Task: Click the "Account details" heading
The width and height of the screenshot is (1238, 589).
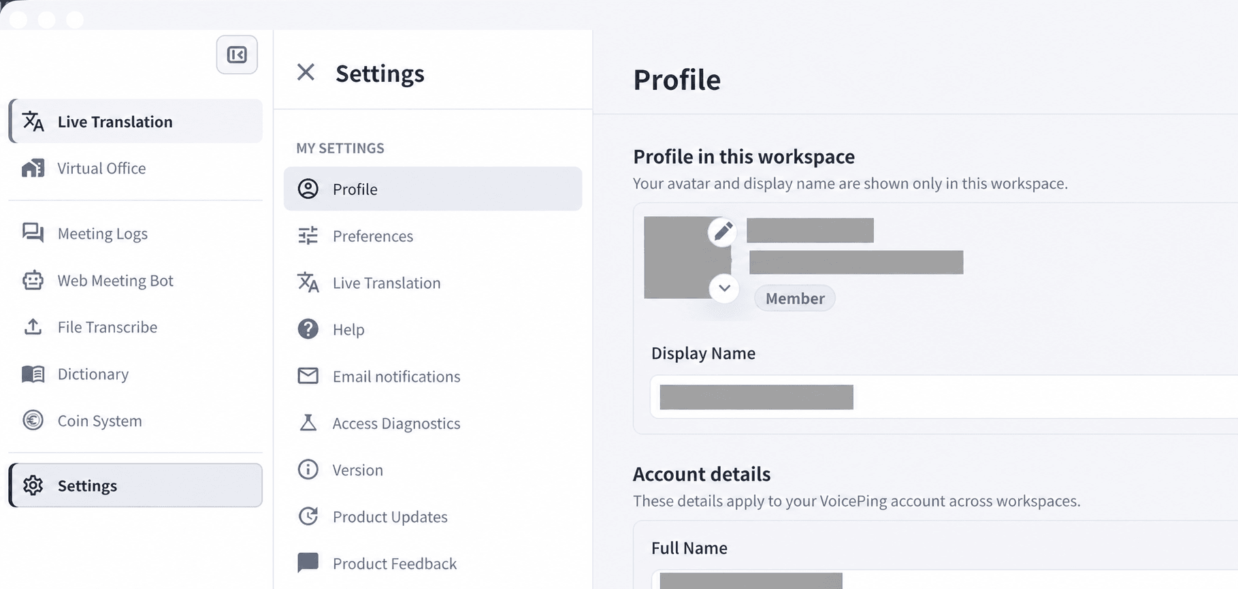Action: tap(702, 474)
